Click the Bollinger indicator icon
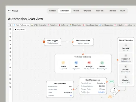The width and height of the screenshot is (136, 102). (89, 63)
